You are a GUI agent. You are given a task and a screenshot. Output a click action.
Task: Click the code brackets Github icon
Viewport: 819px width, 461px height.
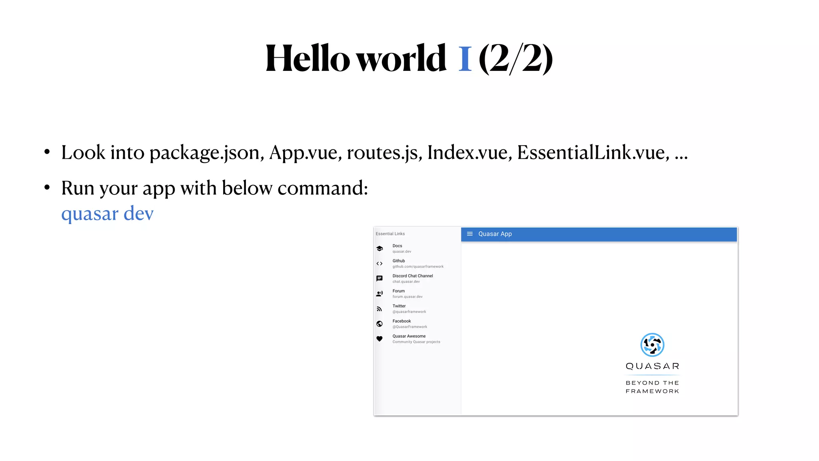[380, 263]
